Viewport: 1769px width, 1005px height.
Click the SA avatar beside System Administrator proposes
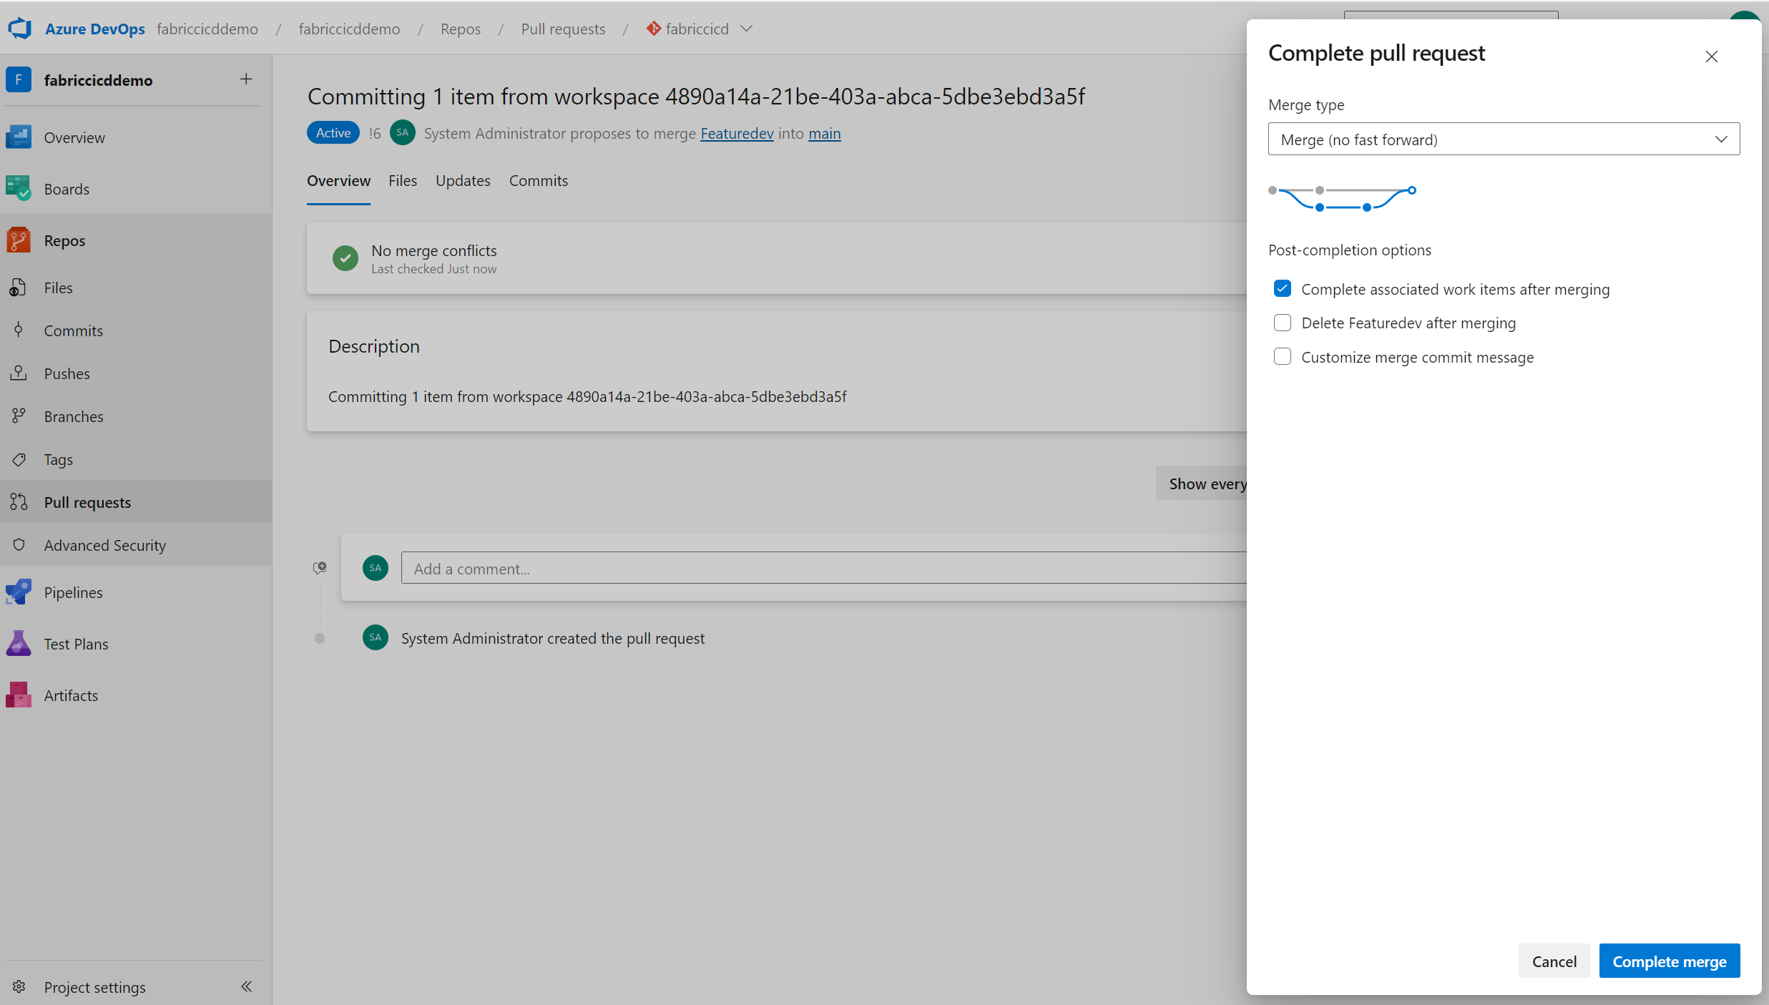point(403,133)
